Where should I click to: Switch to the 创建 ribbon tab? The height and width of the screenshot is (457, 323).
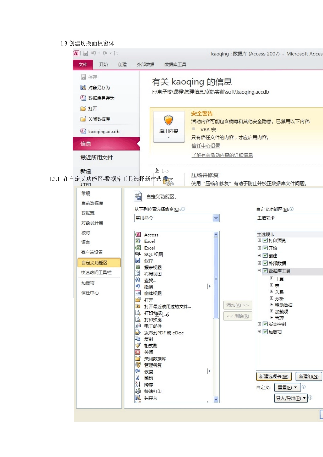(x=122, y=65)
